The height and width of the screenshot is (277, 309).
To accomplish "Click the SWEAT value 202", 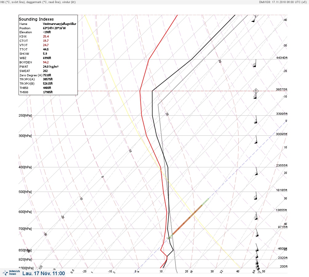I will (x=45, y=71).
